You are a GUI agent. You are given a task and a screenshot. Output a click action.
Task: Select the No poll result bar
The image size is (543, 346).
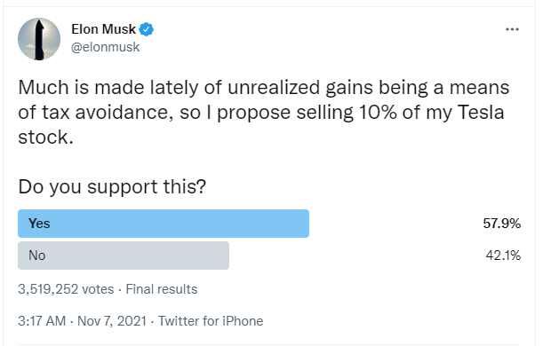(x=124, y=256)
